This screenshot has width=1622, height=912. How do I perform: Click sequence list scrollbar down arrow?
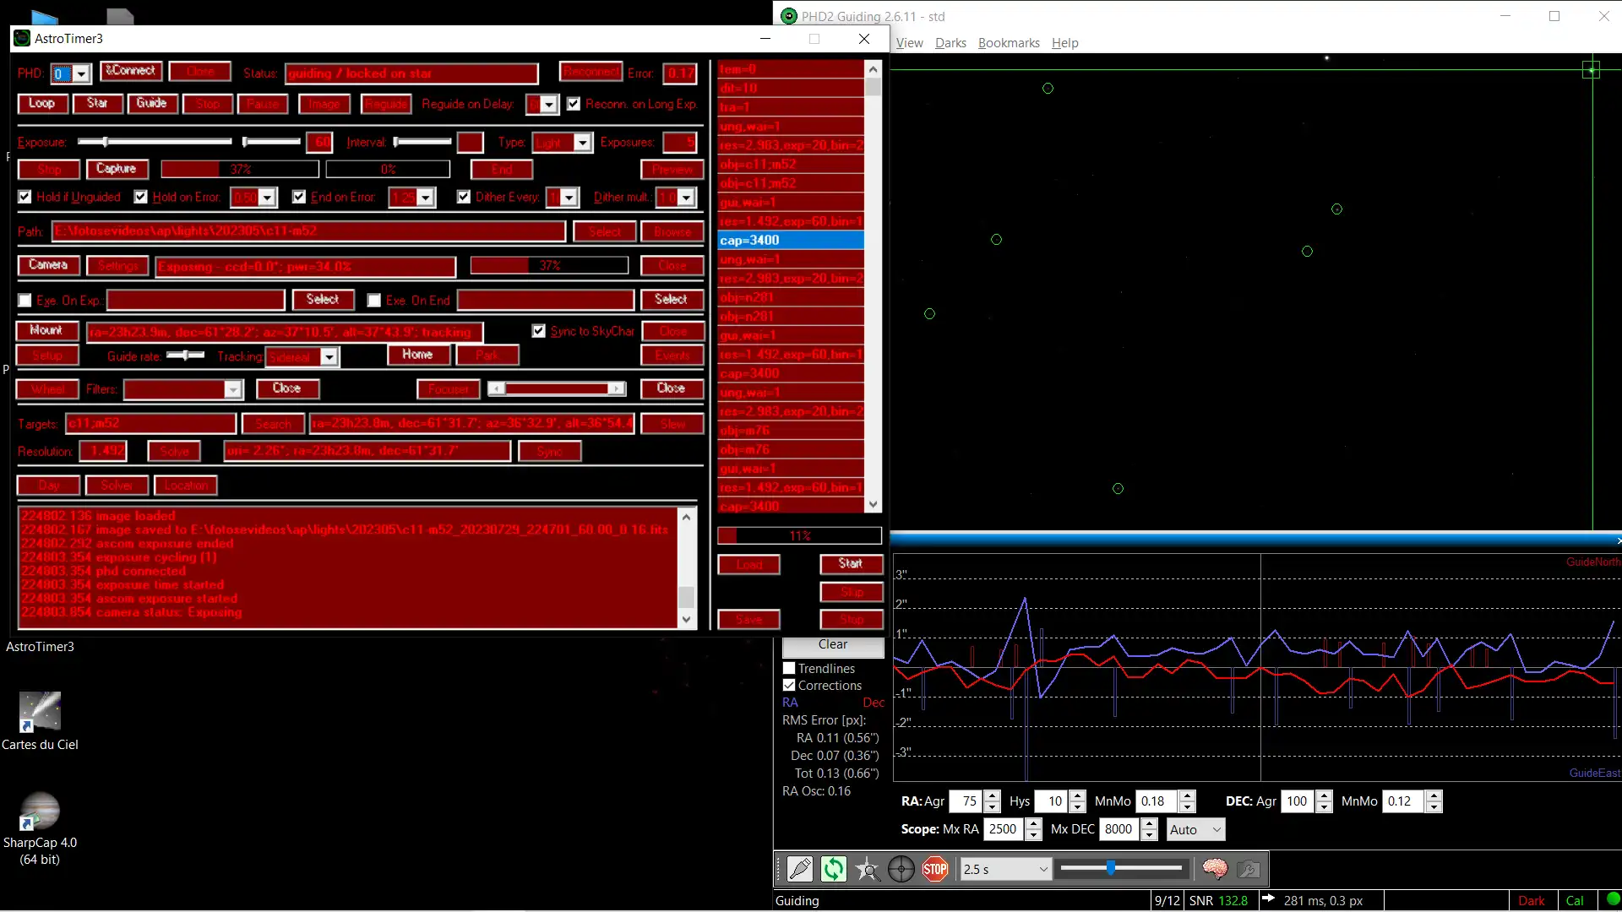click(874, 505)
